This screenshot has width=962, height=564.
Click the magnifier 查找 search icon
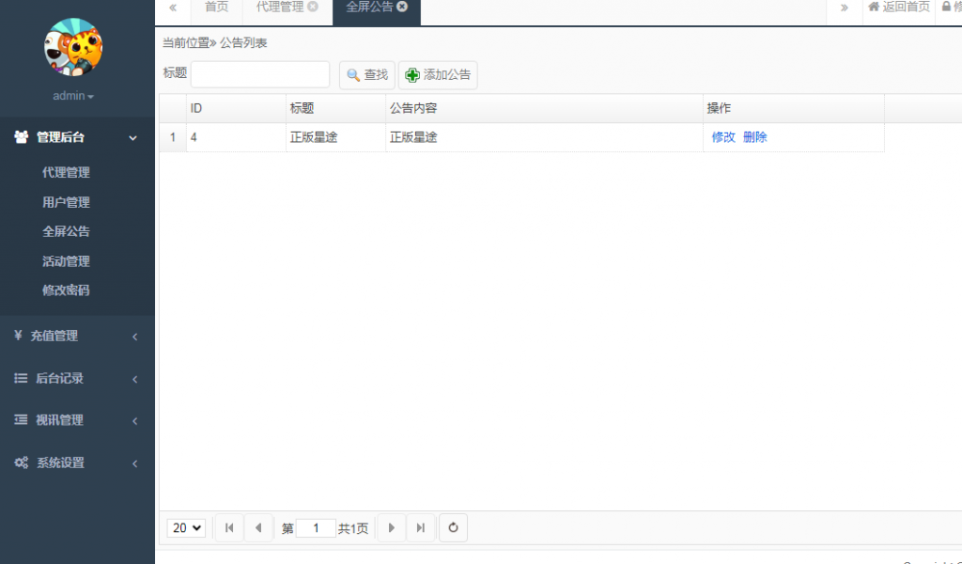click(352, 75)
